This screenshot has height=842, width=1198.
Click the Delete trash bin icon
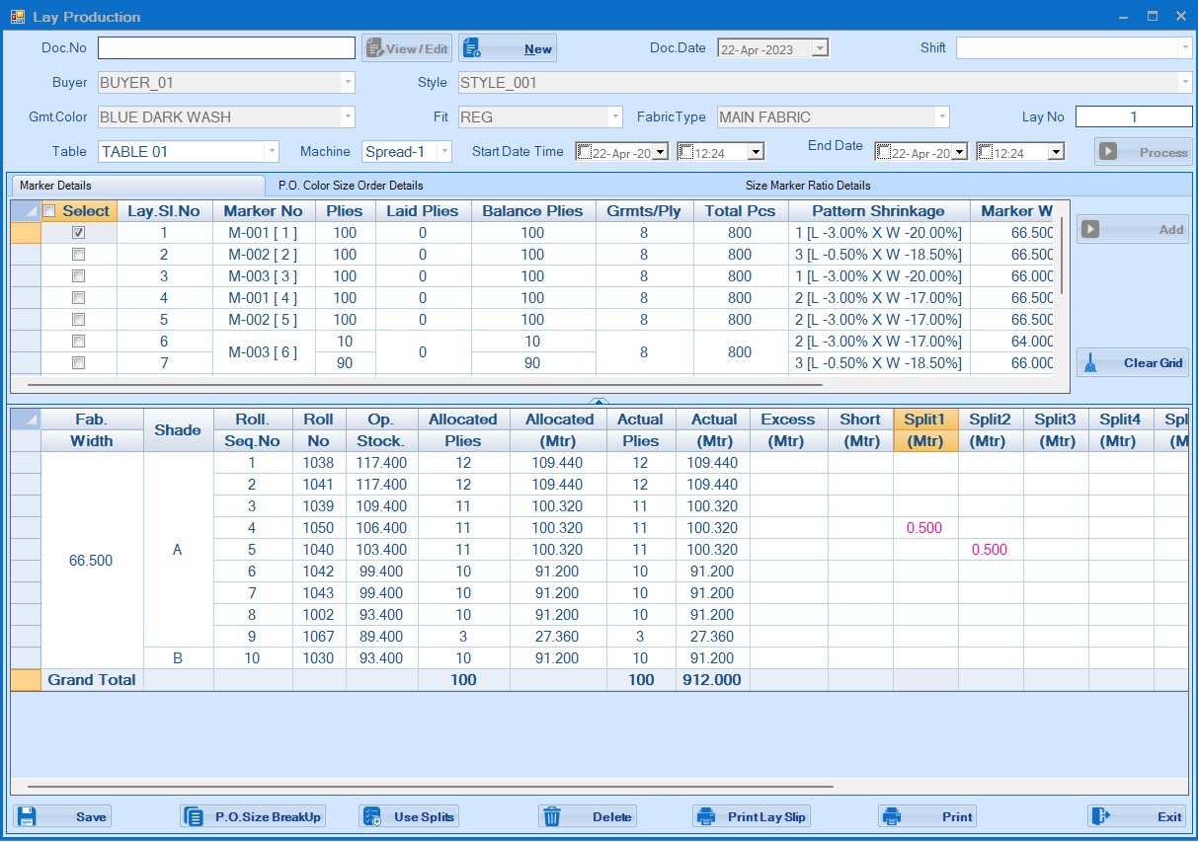coord(552,816)
